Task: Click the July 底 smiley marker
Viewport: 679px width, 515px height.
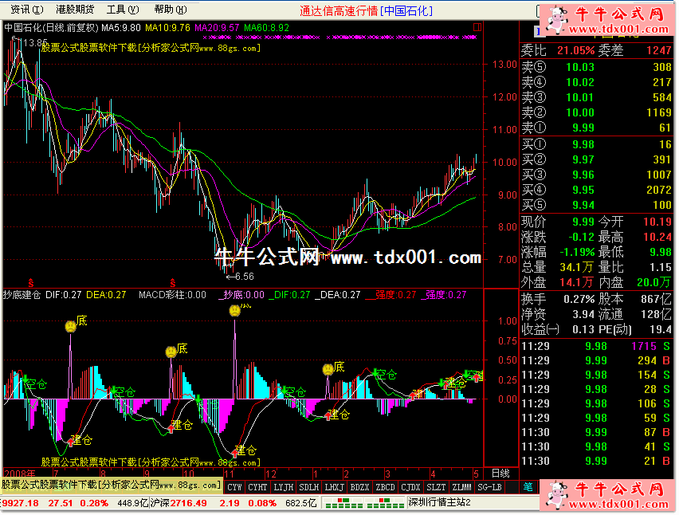Action: (71, 326)
